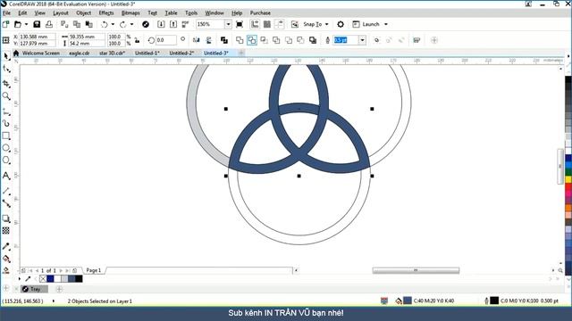572x321 pixels.
Task: Click the Import icon
Action: (x=161, y=24)
